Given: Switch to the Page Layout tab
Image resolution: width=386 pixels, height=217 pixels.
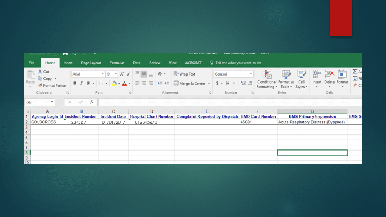Looking at the screenshot, I should tap(91, 63).
